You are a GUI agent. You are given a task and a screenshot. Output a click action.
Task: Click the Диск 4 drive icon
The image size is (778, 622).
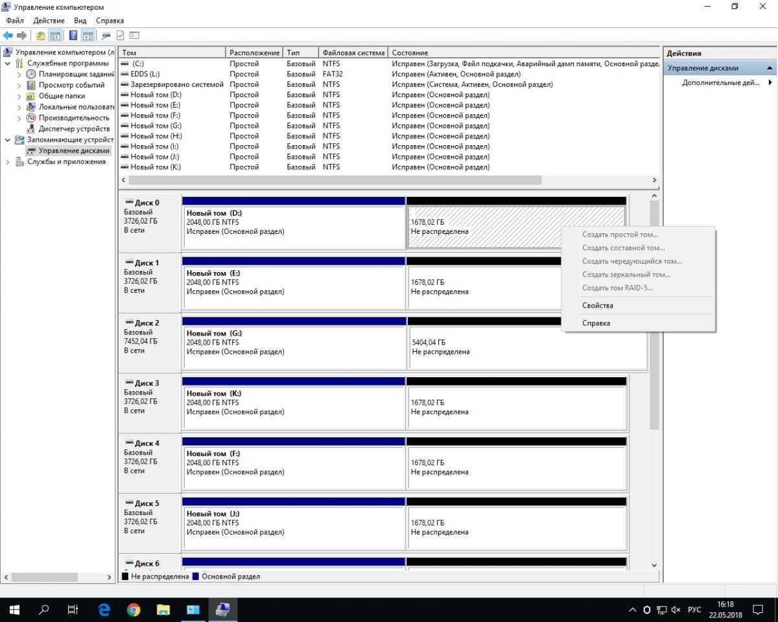tap(129, 443)
